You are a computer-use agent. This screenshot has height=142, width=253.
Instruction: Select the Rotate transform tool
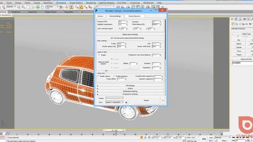42,7
